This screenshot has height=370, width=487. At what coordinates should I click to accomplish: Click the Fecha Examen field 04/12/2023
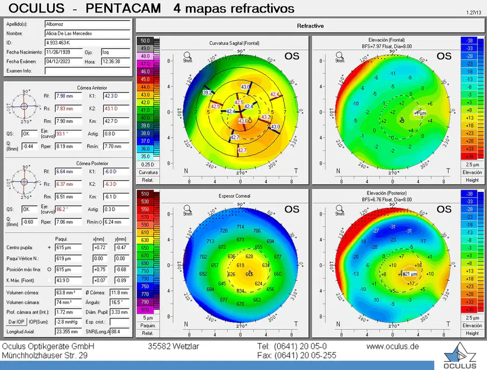pos(64,62)
